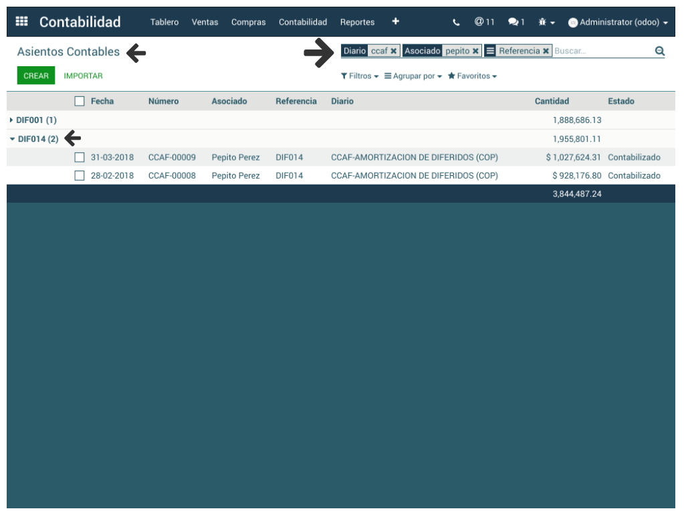
Task: Click the phone call icon
Action: pyautogui.click(x=456, y=22)
